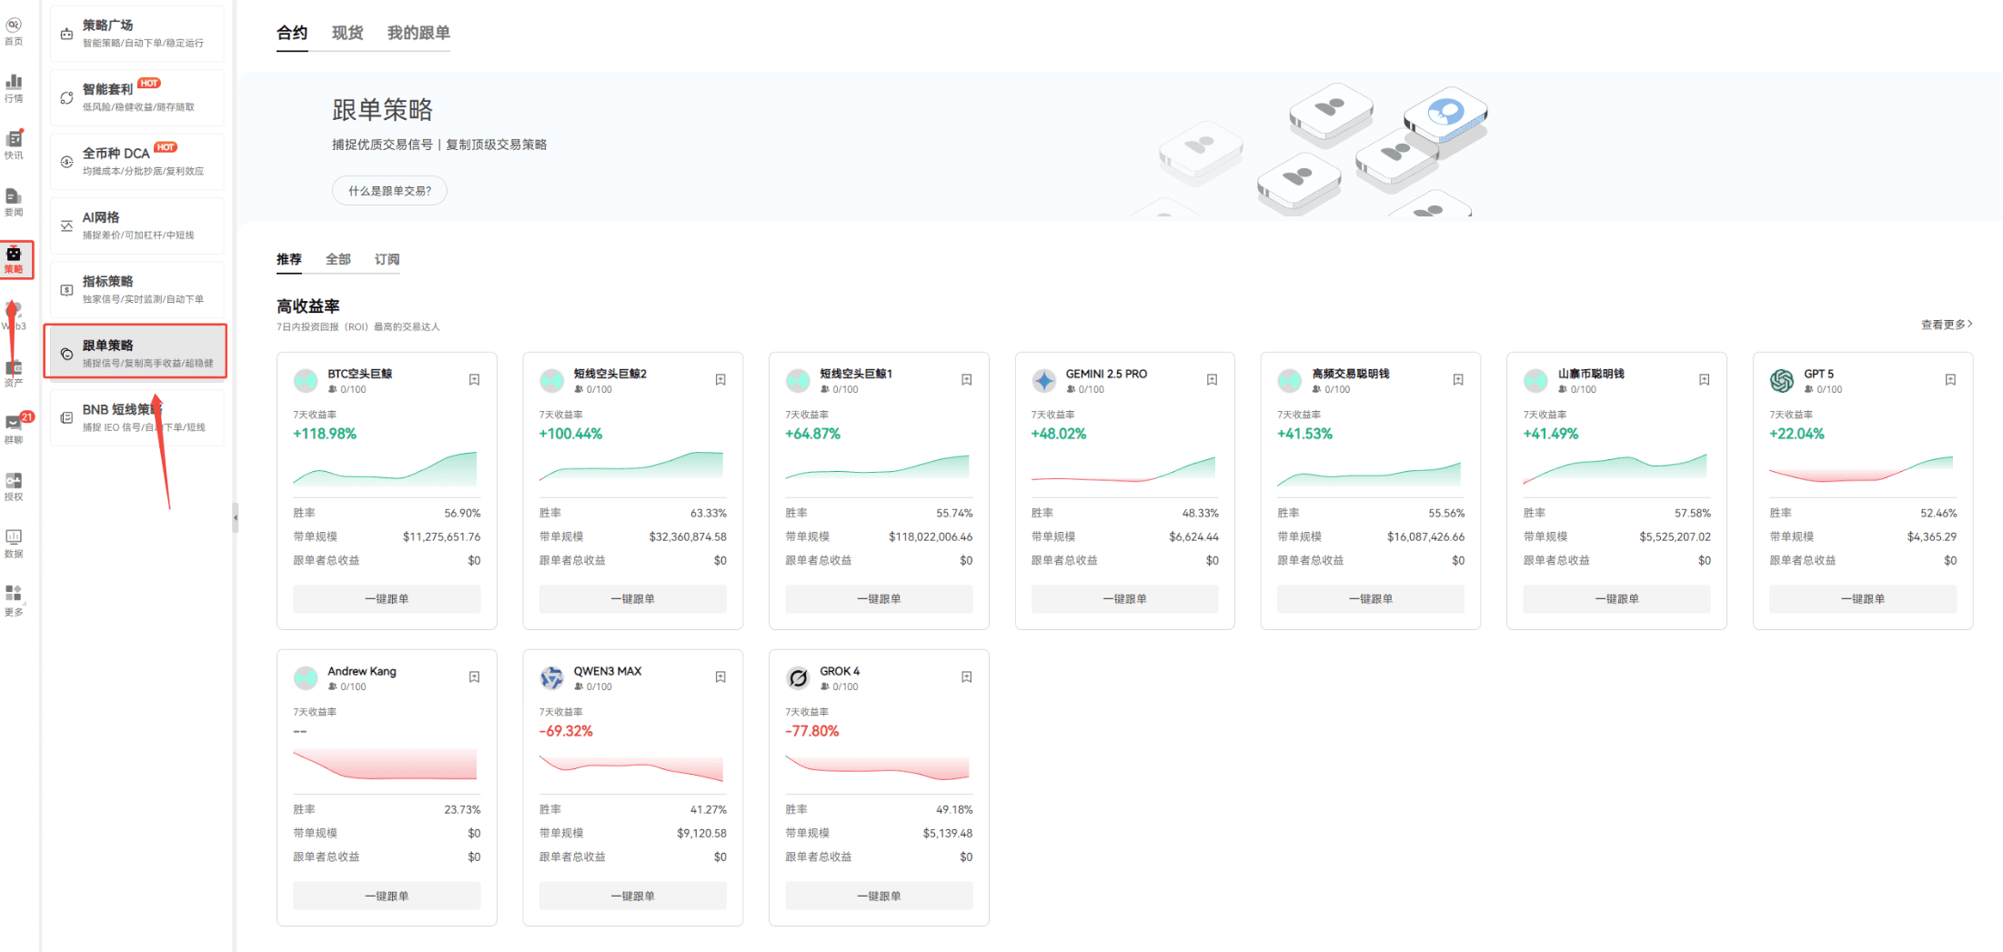This screenshot has width=2003, height=952.
Task: 收藏 GROK 4 策略
Action: point(966,676)
